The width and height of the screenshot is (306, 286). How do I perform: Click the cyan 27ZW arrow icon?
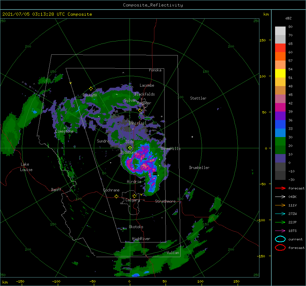coord(280,214)
